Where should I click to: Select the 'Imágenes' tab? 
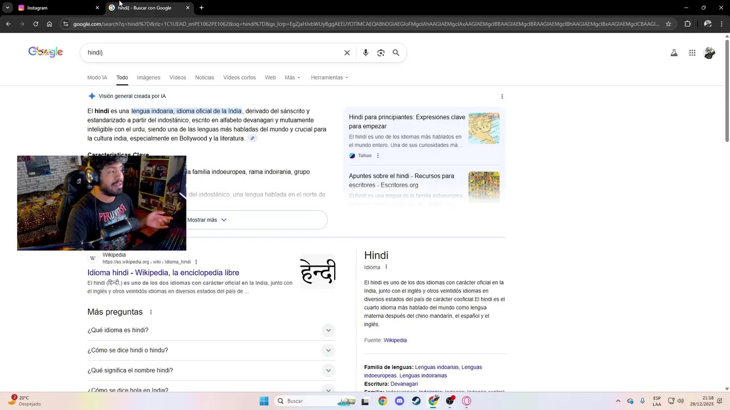click(x=148, y=77)
